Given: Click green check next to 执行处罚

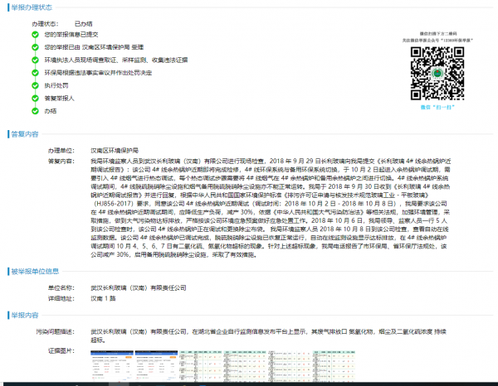Looking at the screenshot, I should point(35,85).
